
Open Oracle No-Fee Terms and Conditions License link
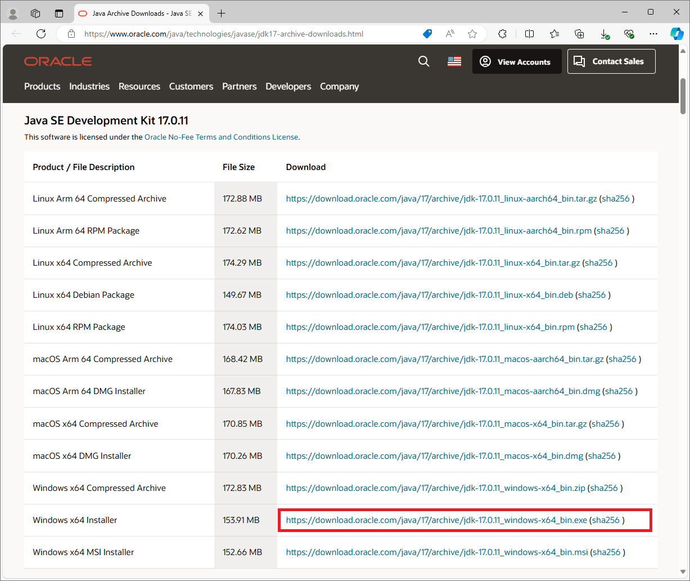(221, 137)
